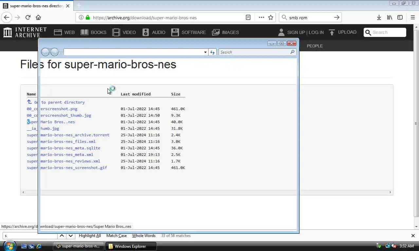Open Firefox page actions menu
Image resolution: width=419 pixels, height=251 pixels.
click(x=261, y=18)
